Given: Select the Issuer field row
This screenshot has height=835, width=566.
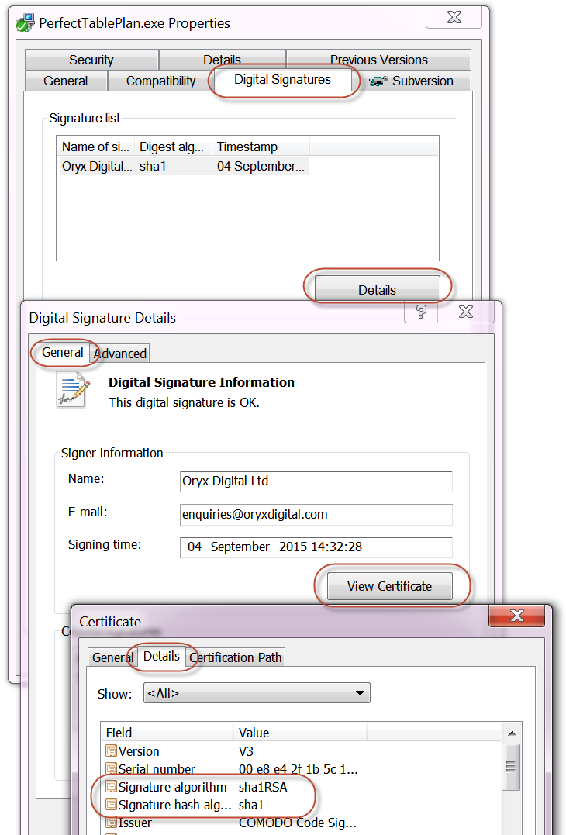Looking at the screenshot, I should [301, 823].
